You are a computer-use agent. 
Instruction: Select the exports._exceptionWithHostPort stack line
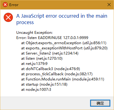click(x=64, y=48)
